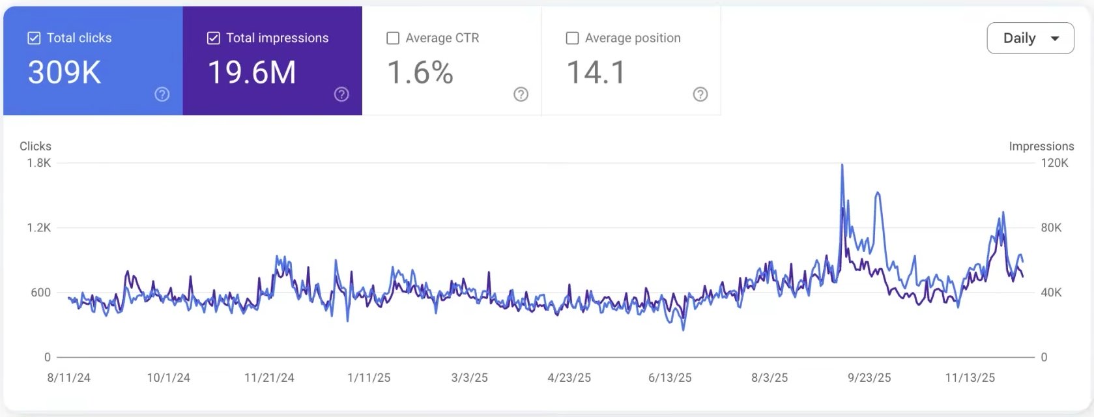The image size is (1094, 417).
Task: Enable the Average position metric
Action: pyautogui.click(x=571, y=38)
